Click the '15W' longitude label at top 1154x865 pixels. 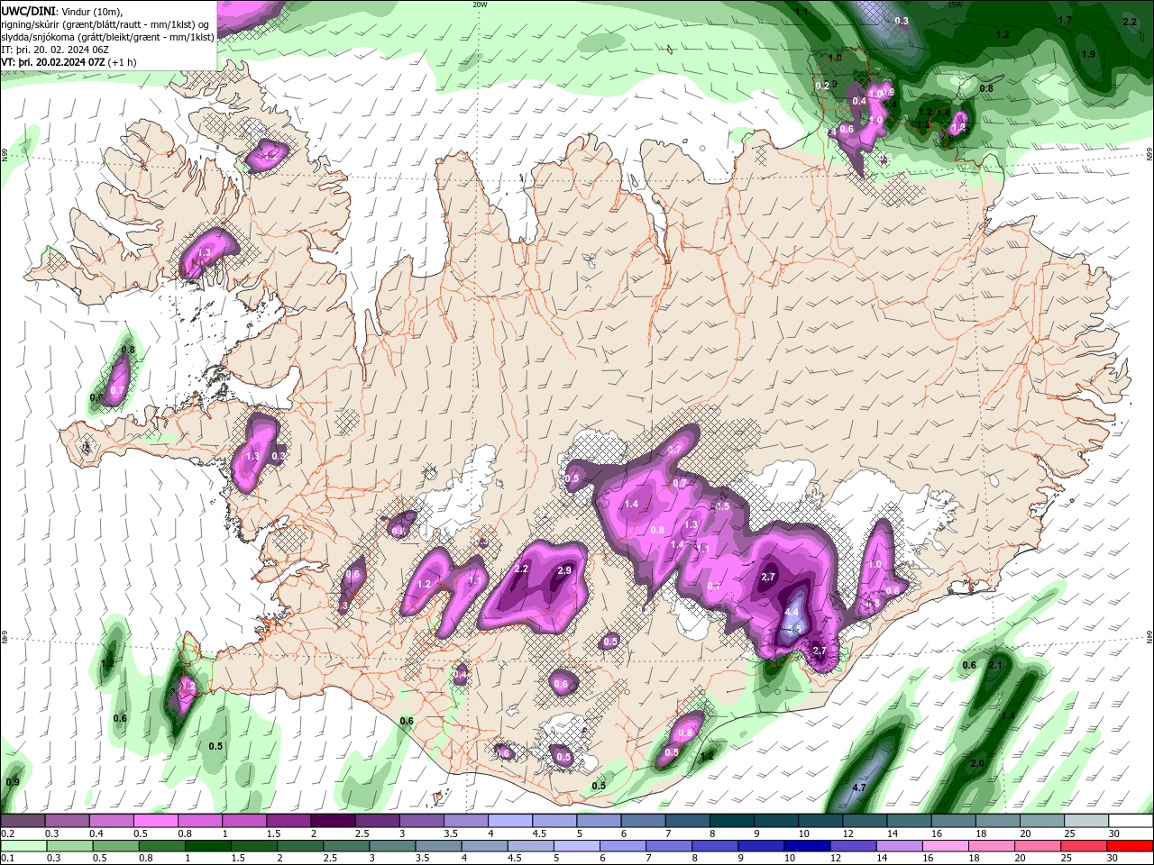pos(956,5)
